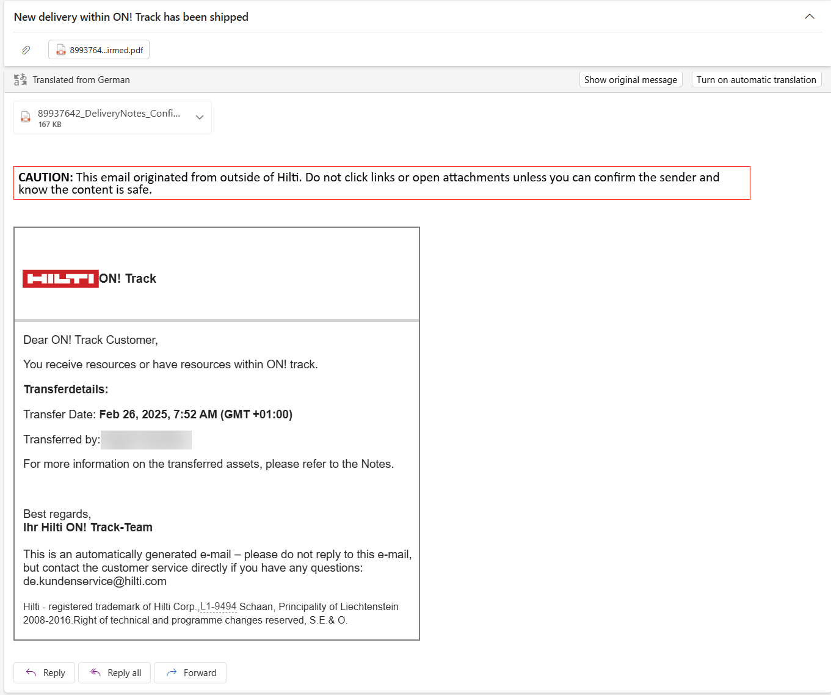
Task: Click the L1-9494 underlined address text
Action: click(x=218, y=606)
